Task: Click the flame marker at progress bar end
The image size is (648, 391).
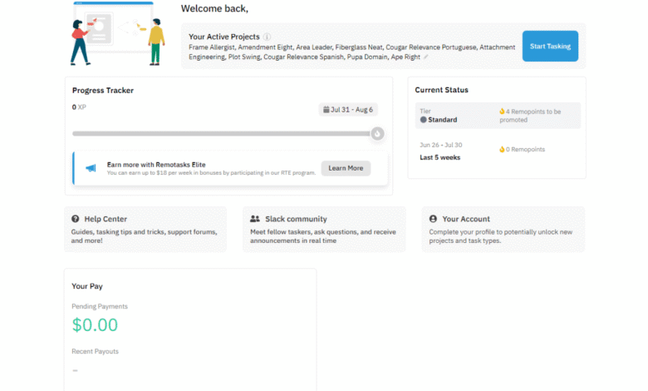Action: (x=377, y=134)
